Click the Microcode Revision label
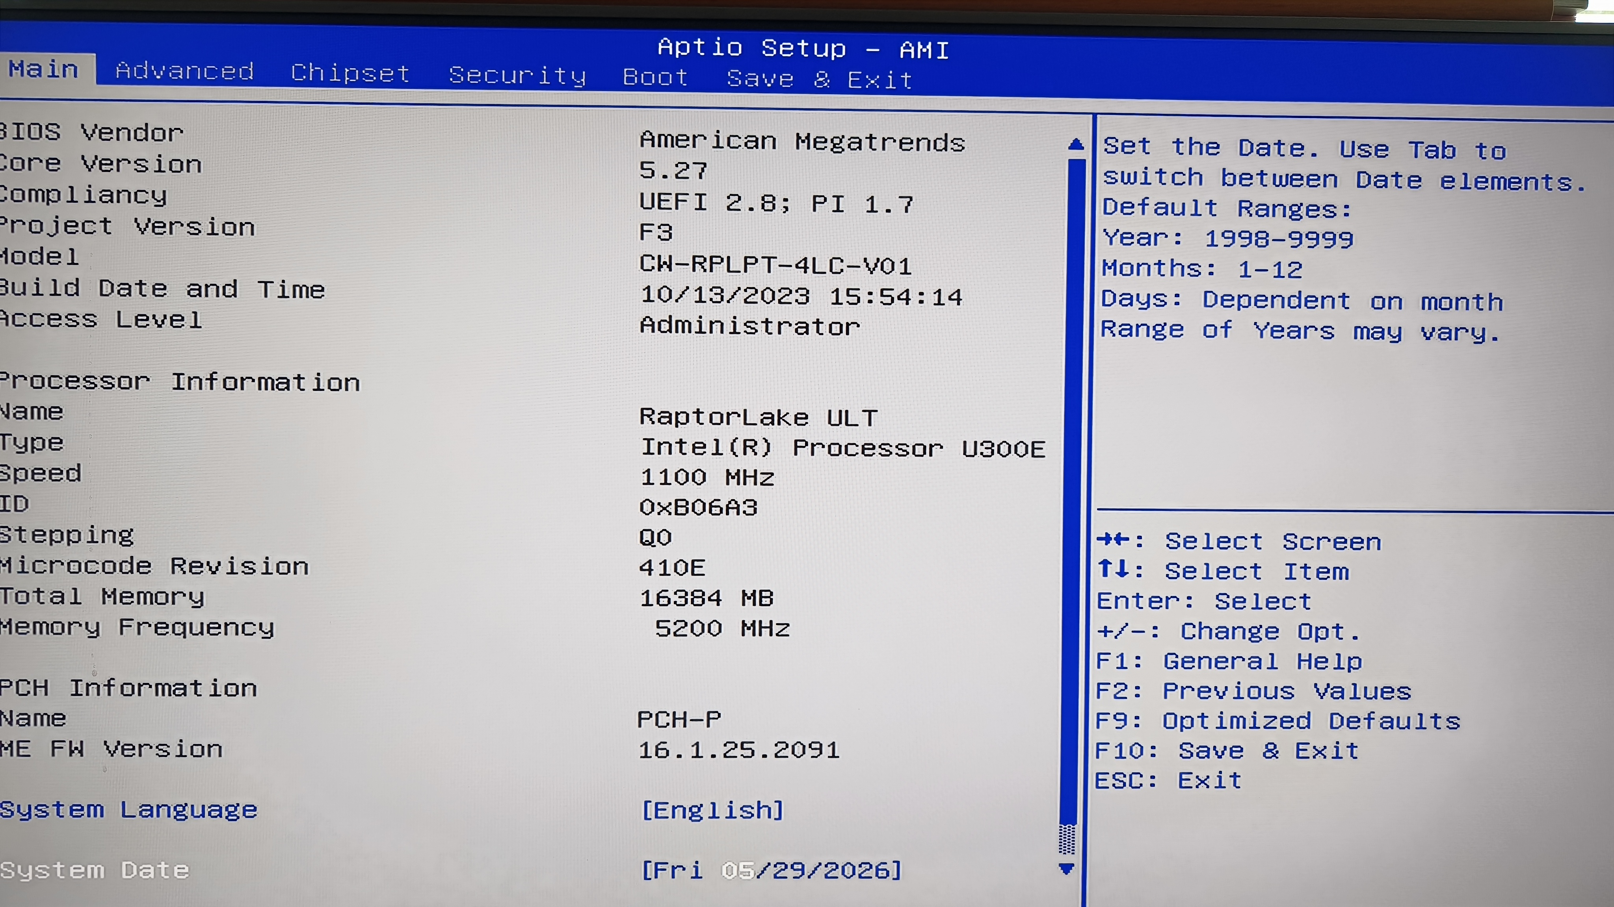The width and height of the screenshot is (1614, 907). pos(154,566)
